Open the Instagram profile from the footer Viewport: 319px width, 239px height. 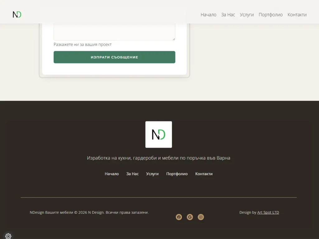pyautogui.click(x=201, y=217)
